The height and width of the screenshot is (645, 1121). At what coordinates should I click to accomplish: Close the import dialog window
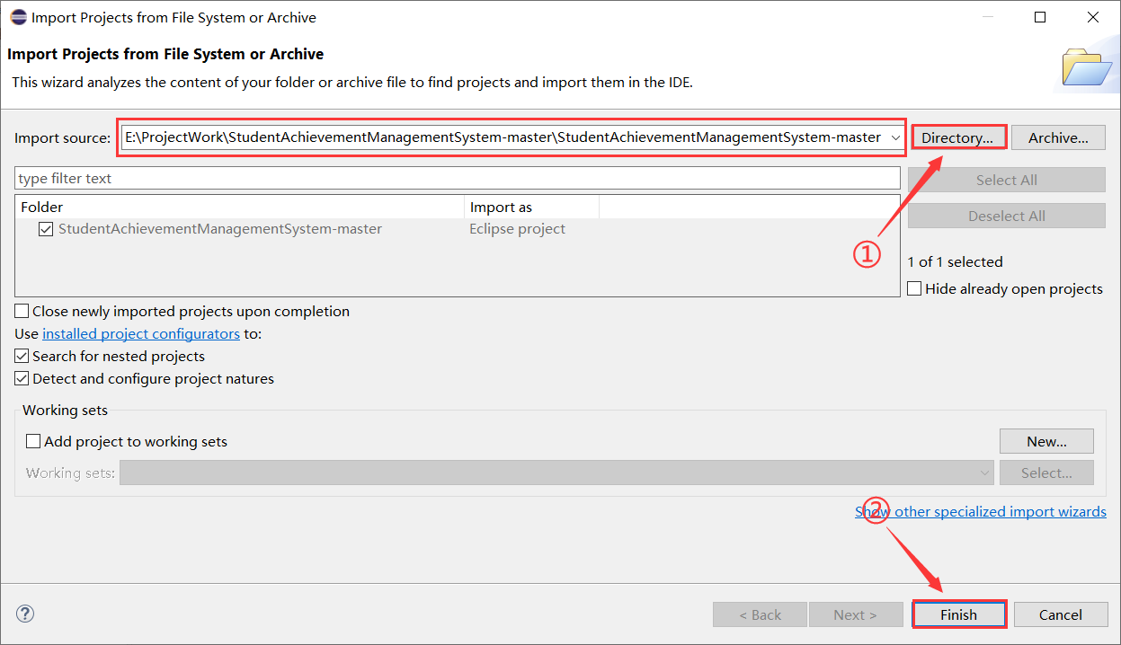coord(1093,17)
